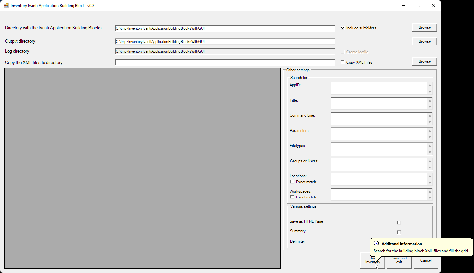Image resolution: width=474 pixels, height=273 pixels.
Task: Check Exact match under Workspaces
Action: coord(292,197)
